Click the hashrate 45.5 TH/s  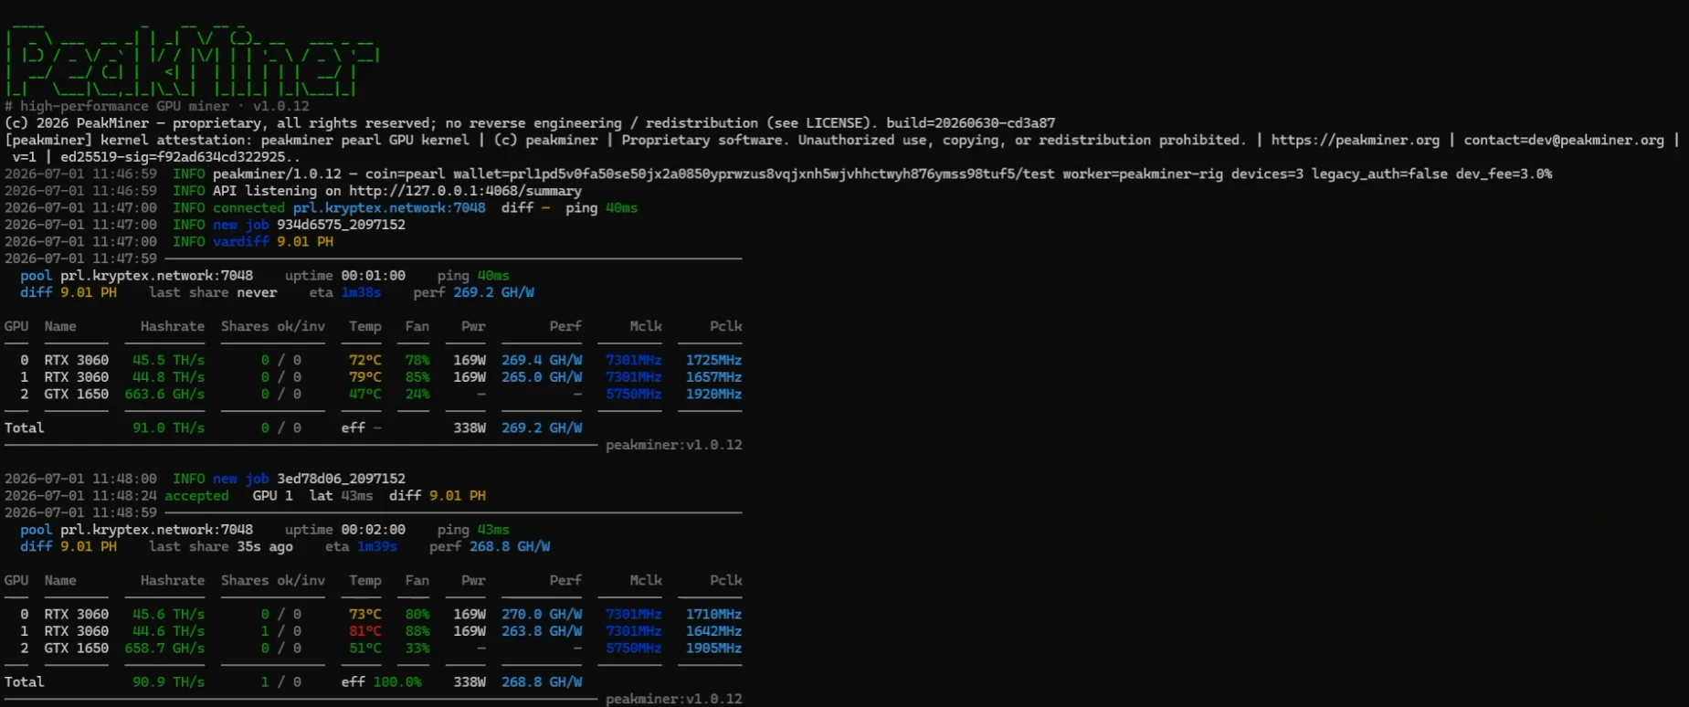(168, 361)
